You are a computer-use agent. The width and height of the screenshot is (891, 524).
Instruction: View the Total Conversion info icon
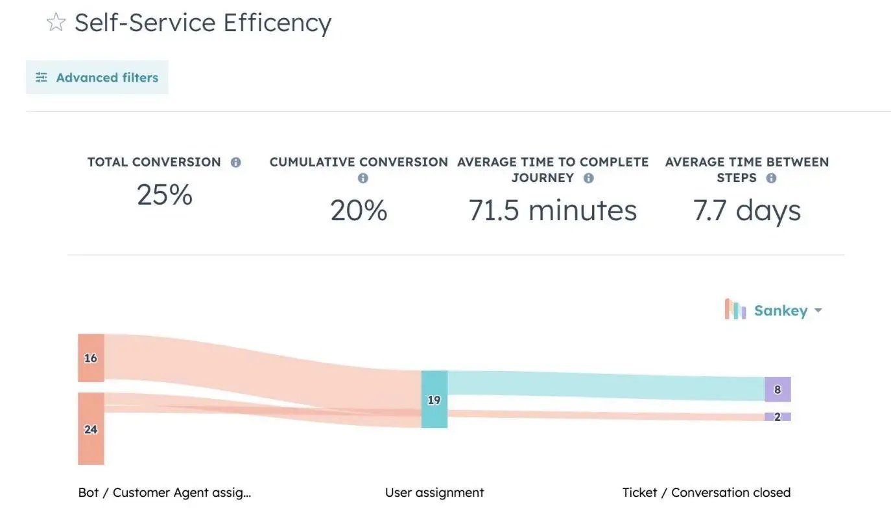[x=236, y=162]
